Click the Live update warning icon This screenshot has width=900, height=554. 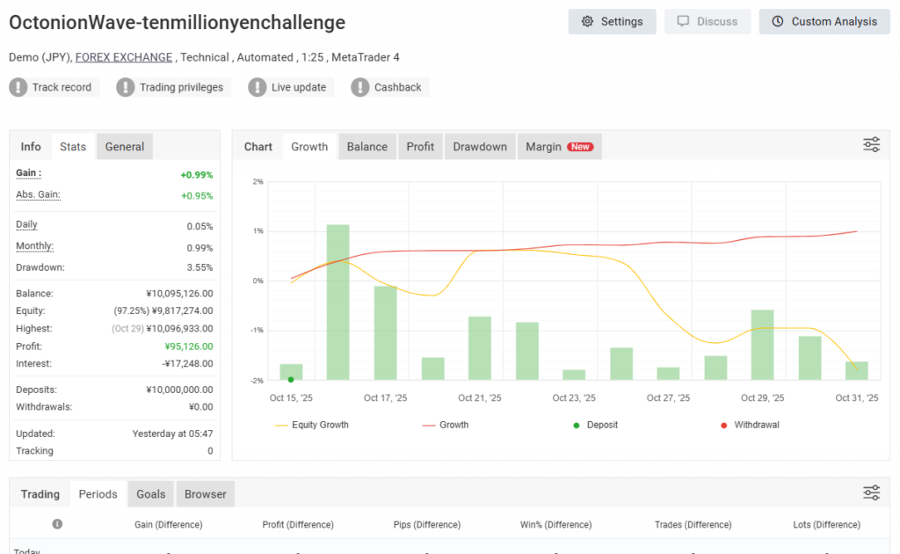[258, 87]
